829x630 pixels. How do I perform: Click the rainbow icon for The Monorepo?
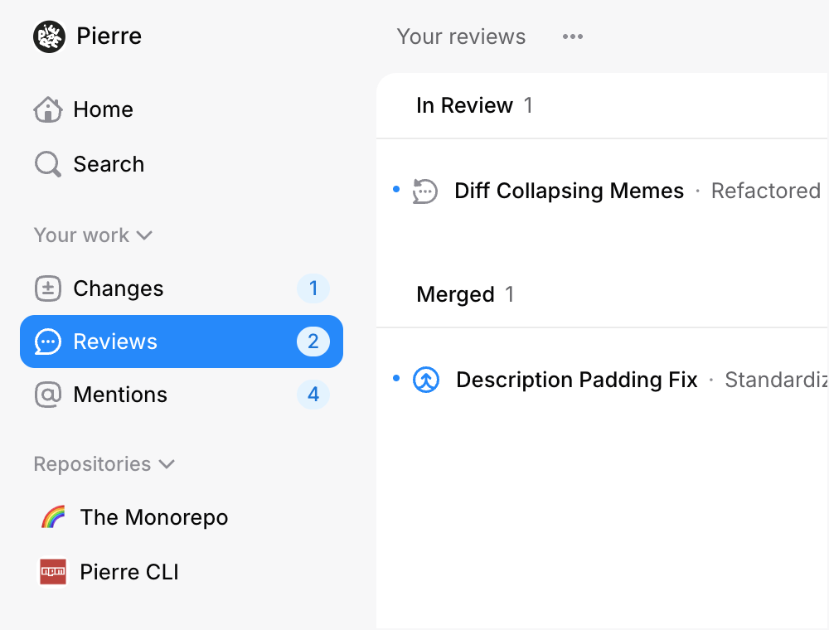click(53, 517)
